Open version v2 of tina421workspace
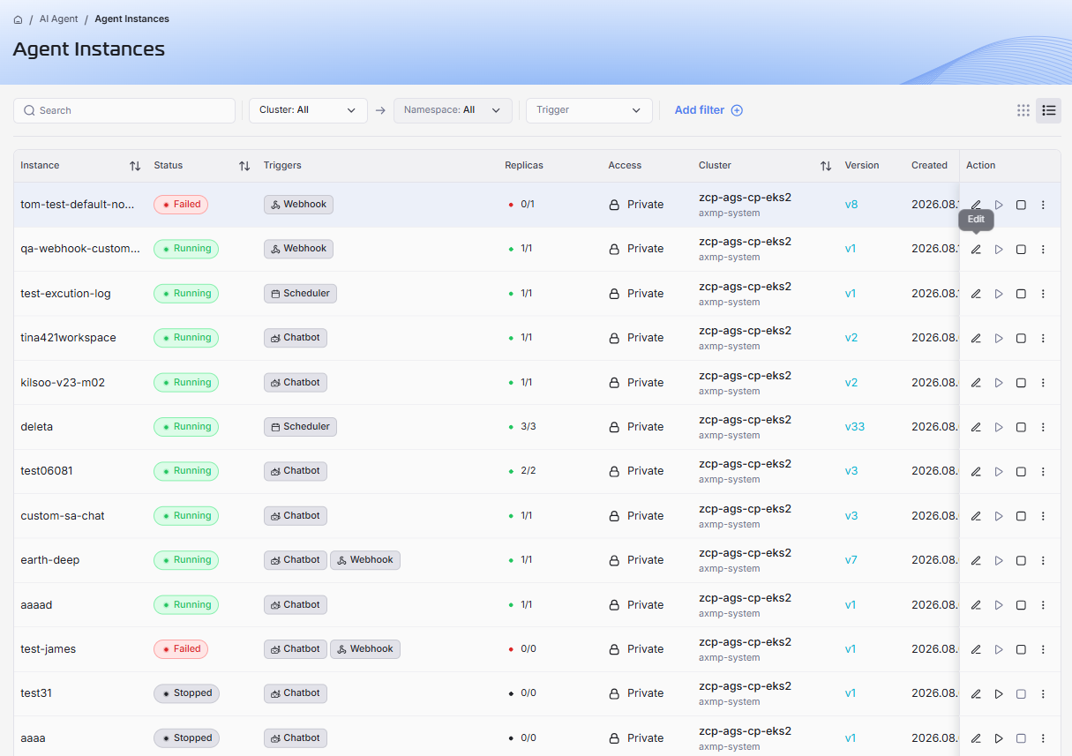This screenshot has width=1072, height=756. coord(851,338)
